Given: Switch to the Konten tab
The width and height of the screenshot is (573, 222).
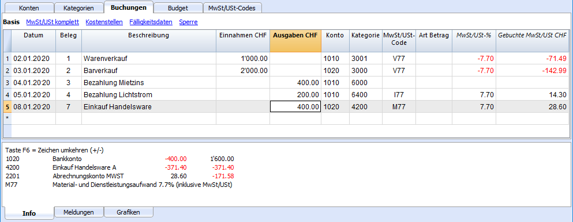Looking at the screenshot, I should (29, 8).
